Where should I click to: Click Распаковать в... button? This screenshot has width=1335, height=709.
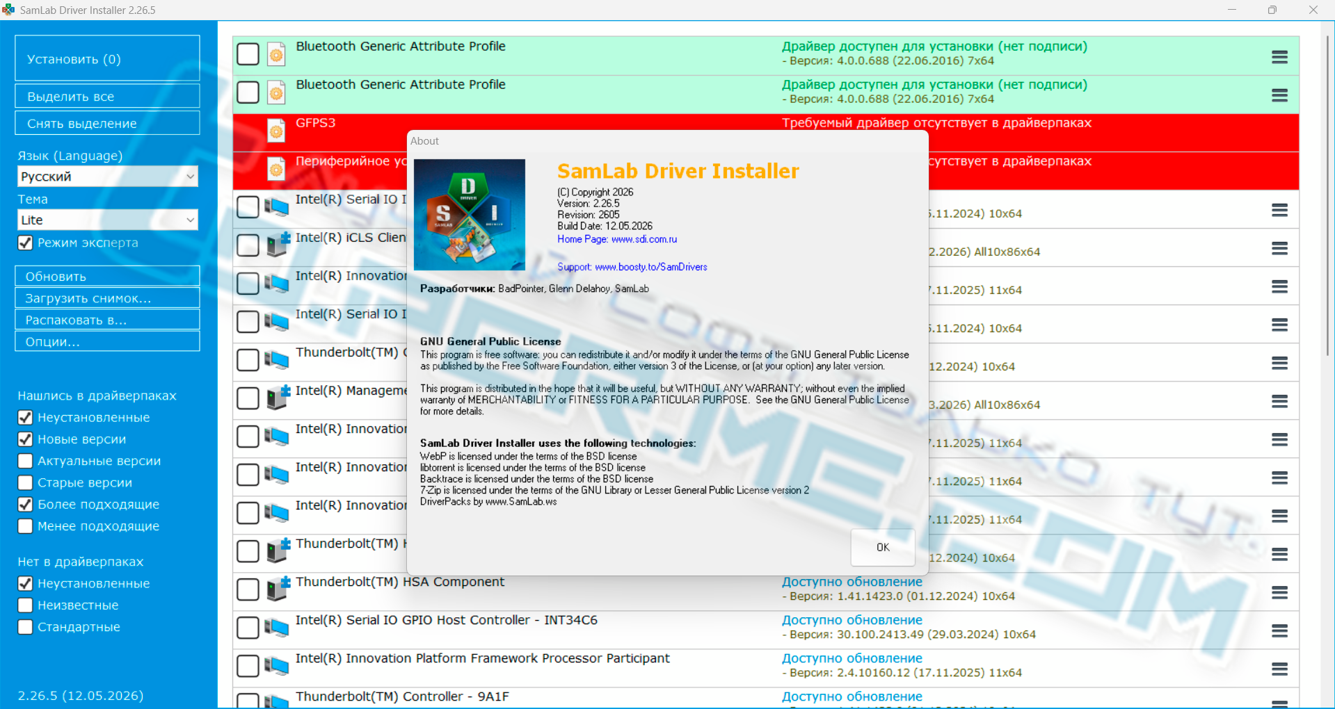[107, 320]
